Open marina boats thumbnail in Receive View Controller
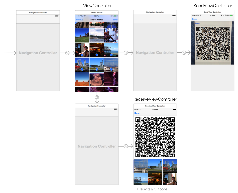Screen dimensions: 238x193 coord(141,166)
